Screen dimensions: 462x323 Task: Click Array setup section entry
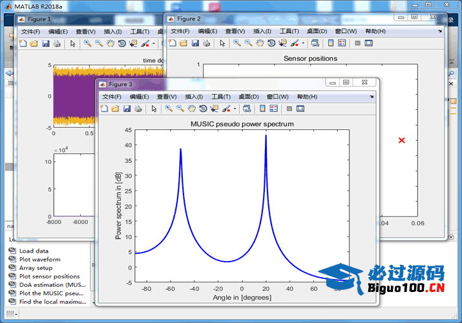[x=36, y=268]
